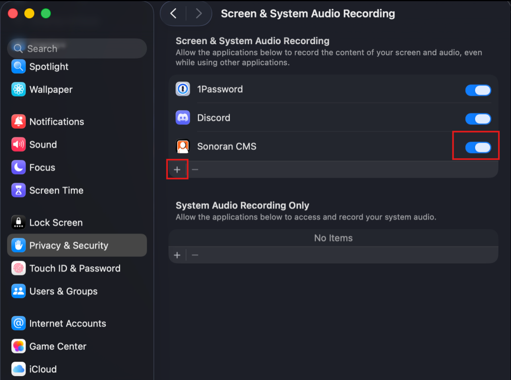Viewport: 511px width, 380px height.
Task: Click the Screen Time hourglass icon
Action: coord(18,190)
